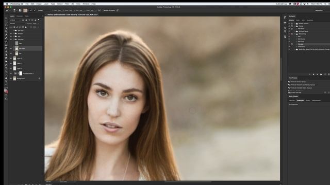Filter layers by type layers icon

tap(29, 20)
